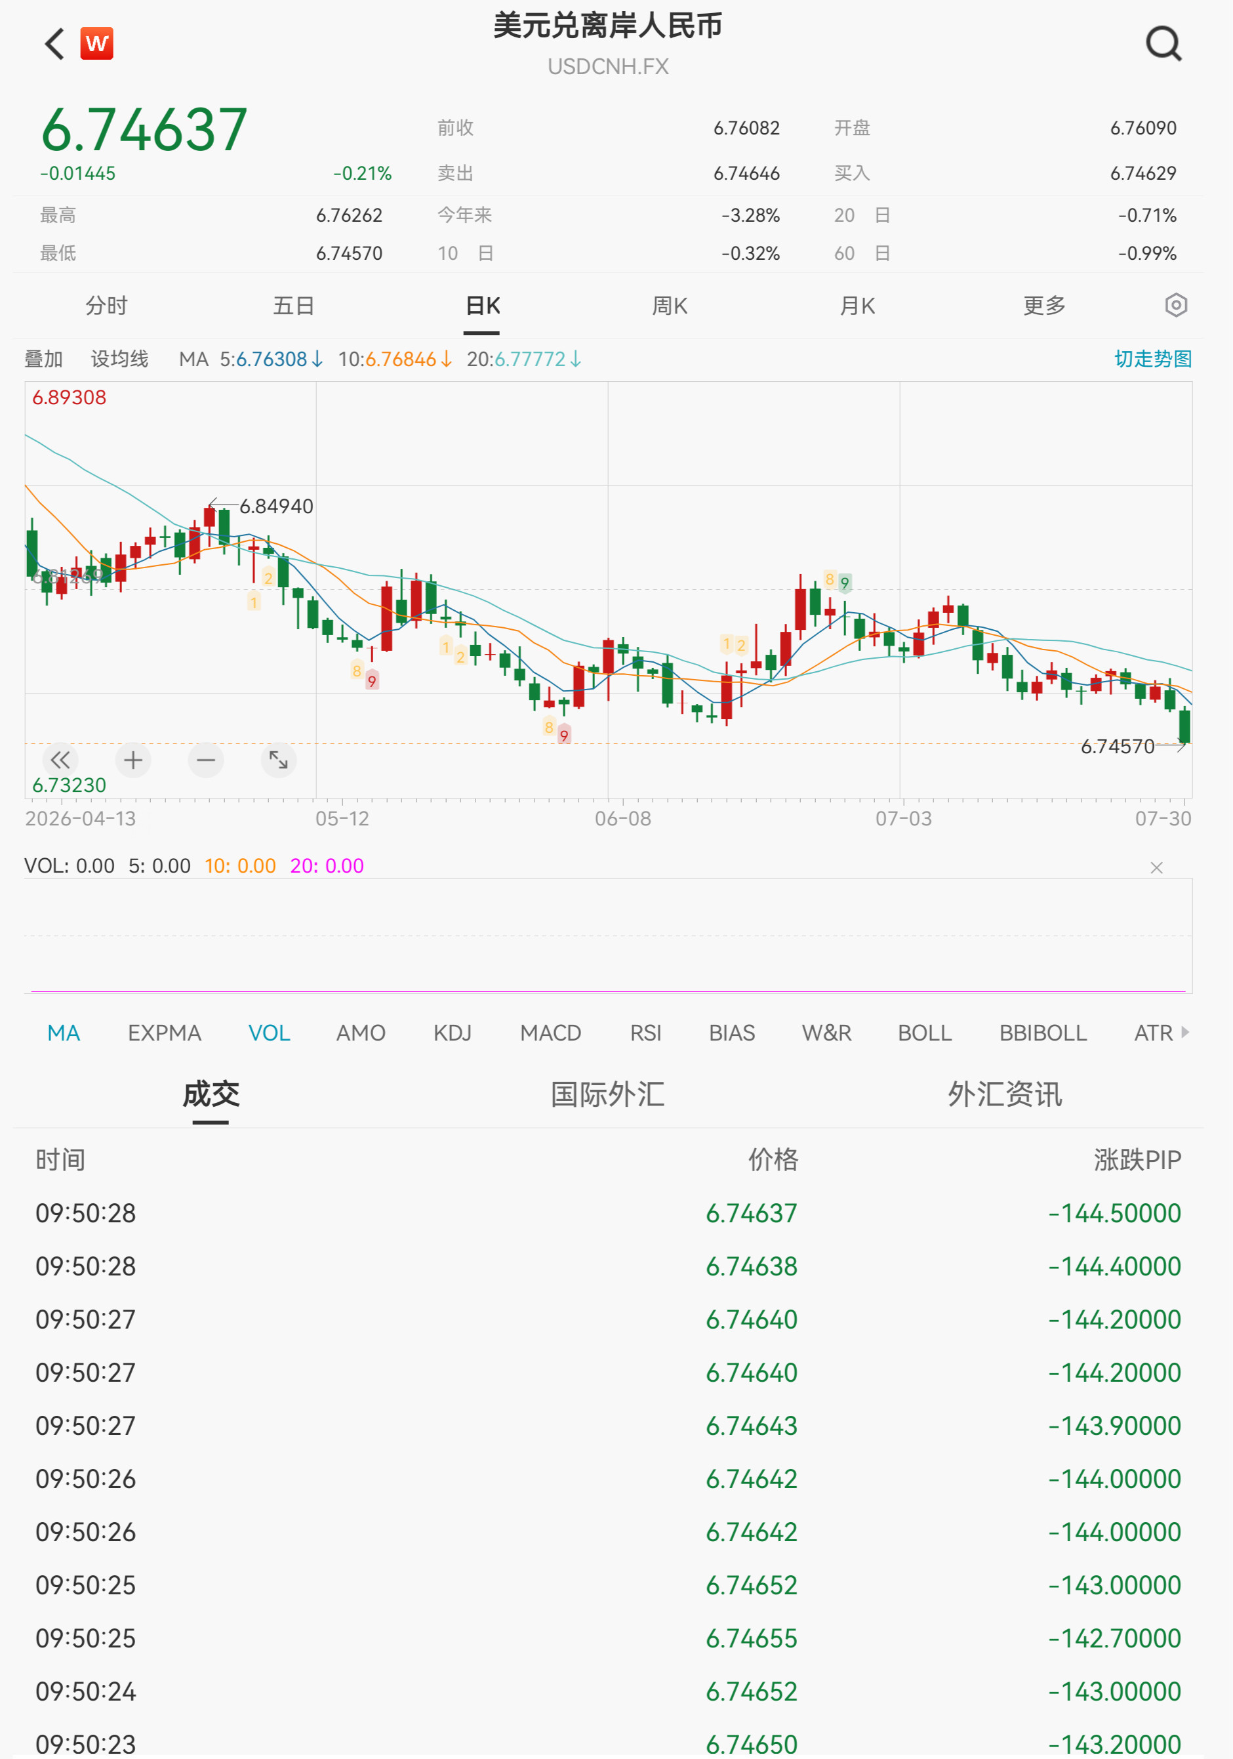Tap the 6.84940 high marker on chart
Image resolution: width=1233 pixels, height=1759 pixels.
pos(277,506)
